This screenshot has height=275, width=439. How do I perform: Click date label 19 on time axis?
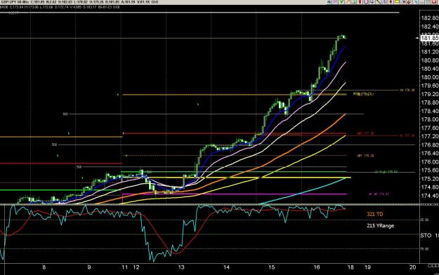(x=367, y=267)
